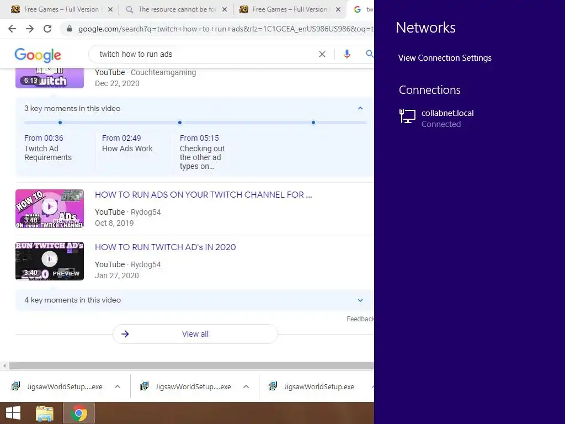Click in the 'twitch how to run ads' search field

pos(205,54)
